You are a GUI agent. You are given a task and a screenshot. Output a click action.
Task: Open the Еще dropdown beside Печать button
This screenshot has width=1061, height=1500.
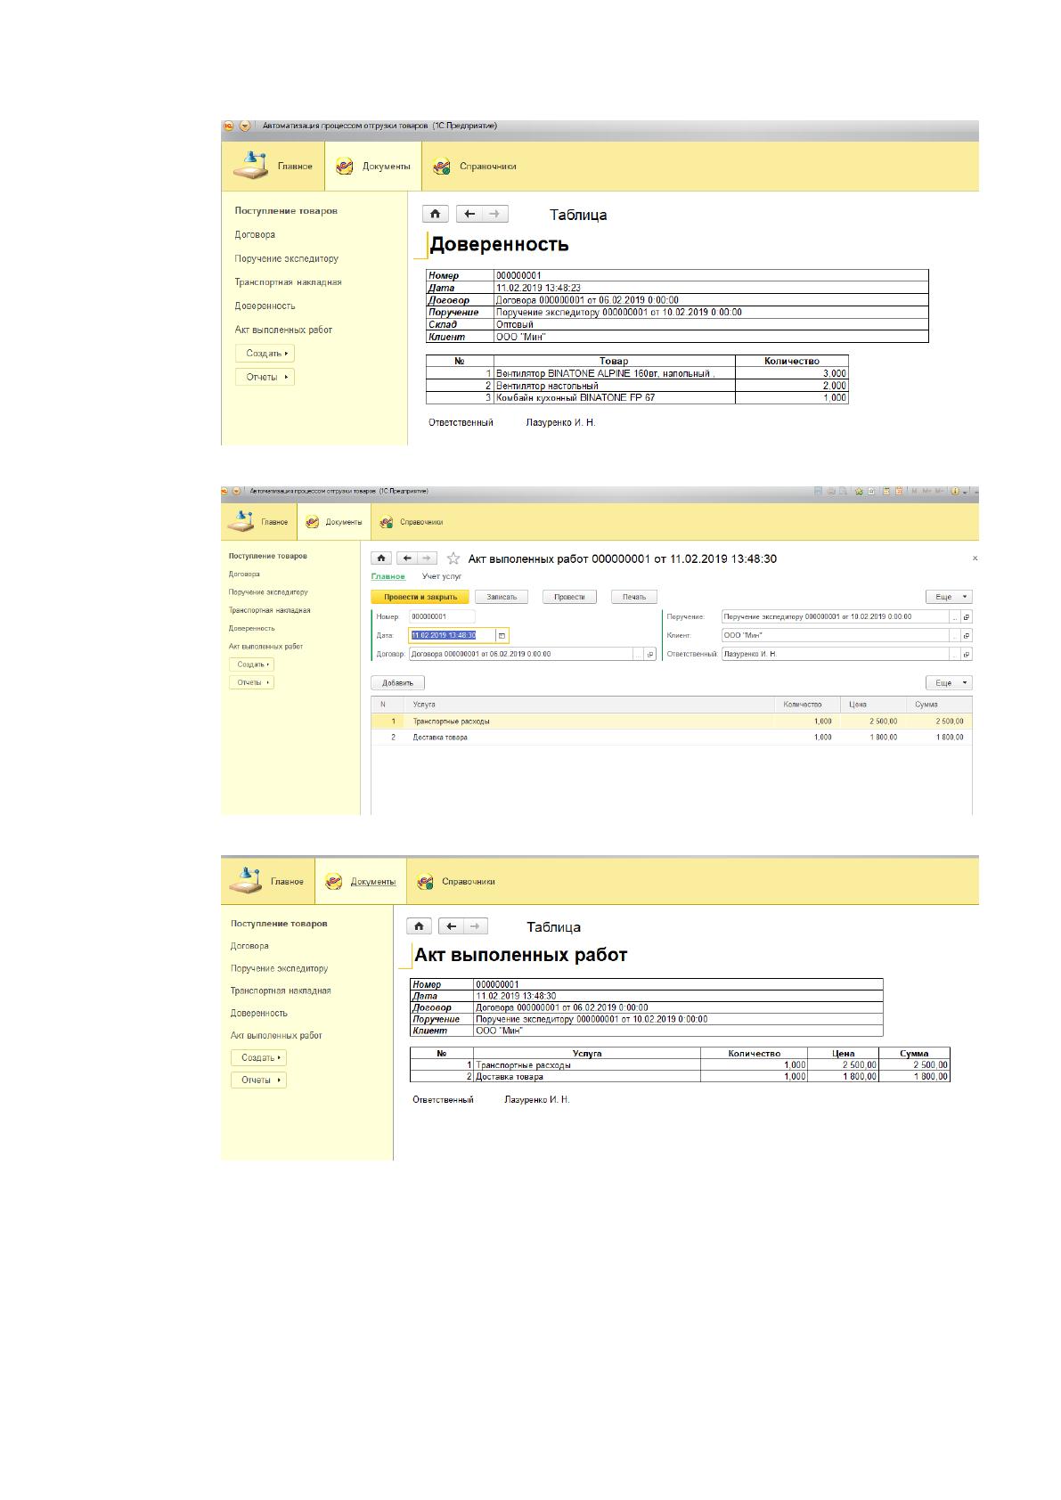[x=950, y=597]
